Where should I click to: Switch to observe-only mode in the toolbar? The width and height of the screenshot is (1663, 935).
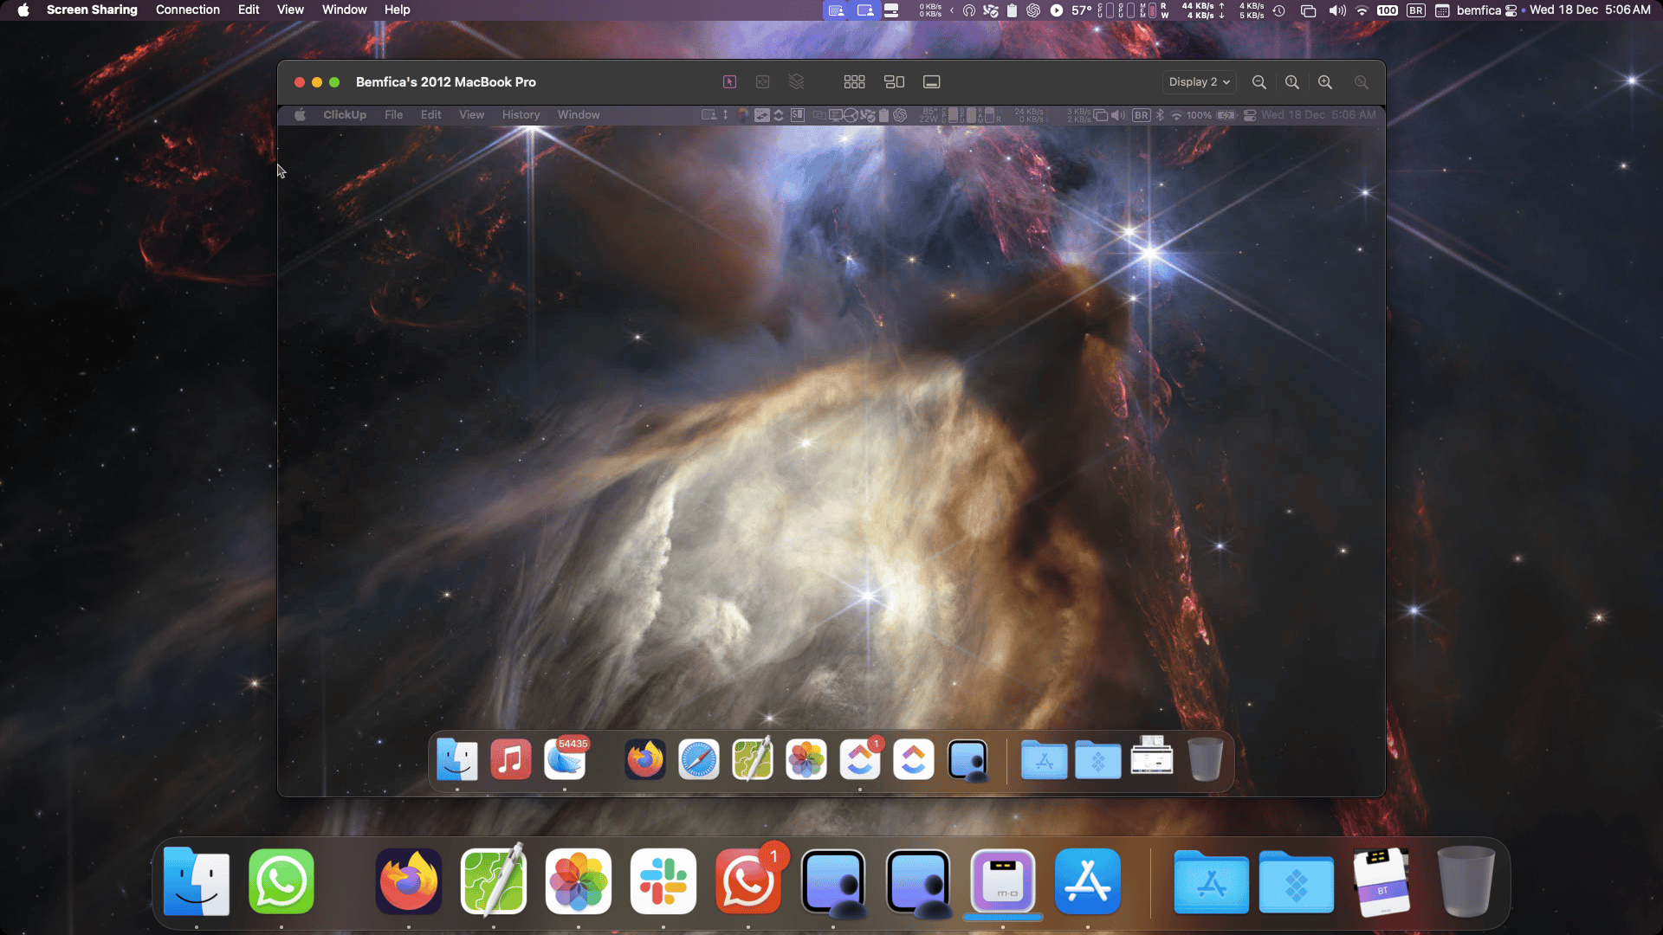[763, 81]
